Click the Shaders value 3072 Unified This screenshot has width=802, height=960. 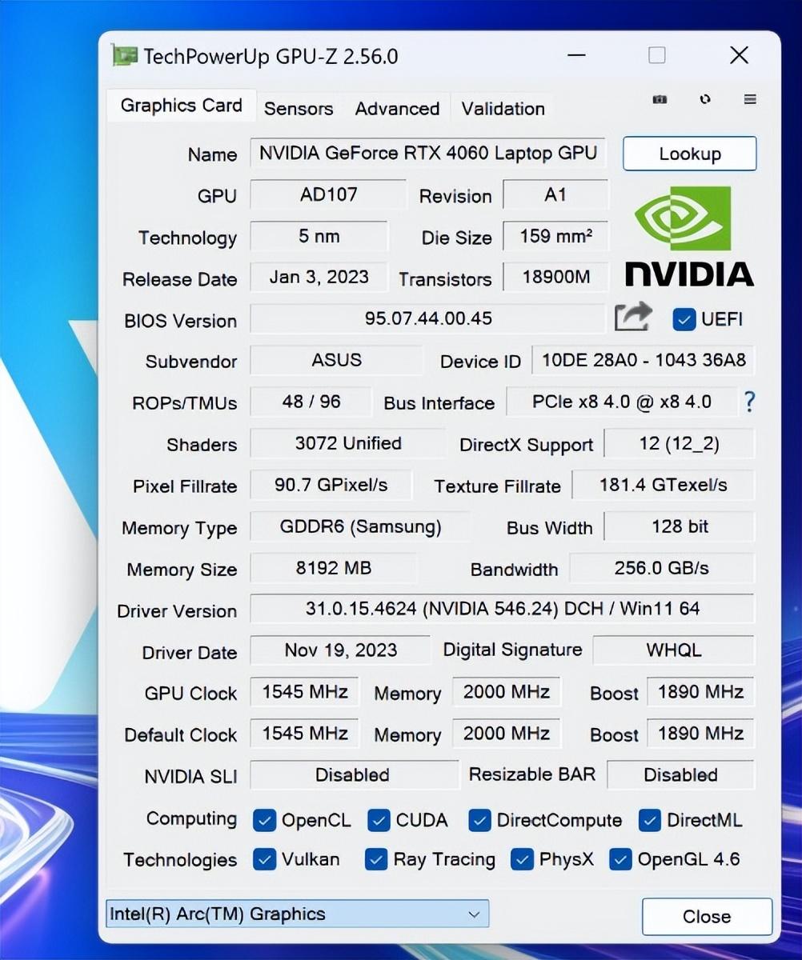[x=348, y=443]
